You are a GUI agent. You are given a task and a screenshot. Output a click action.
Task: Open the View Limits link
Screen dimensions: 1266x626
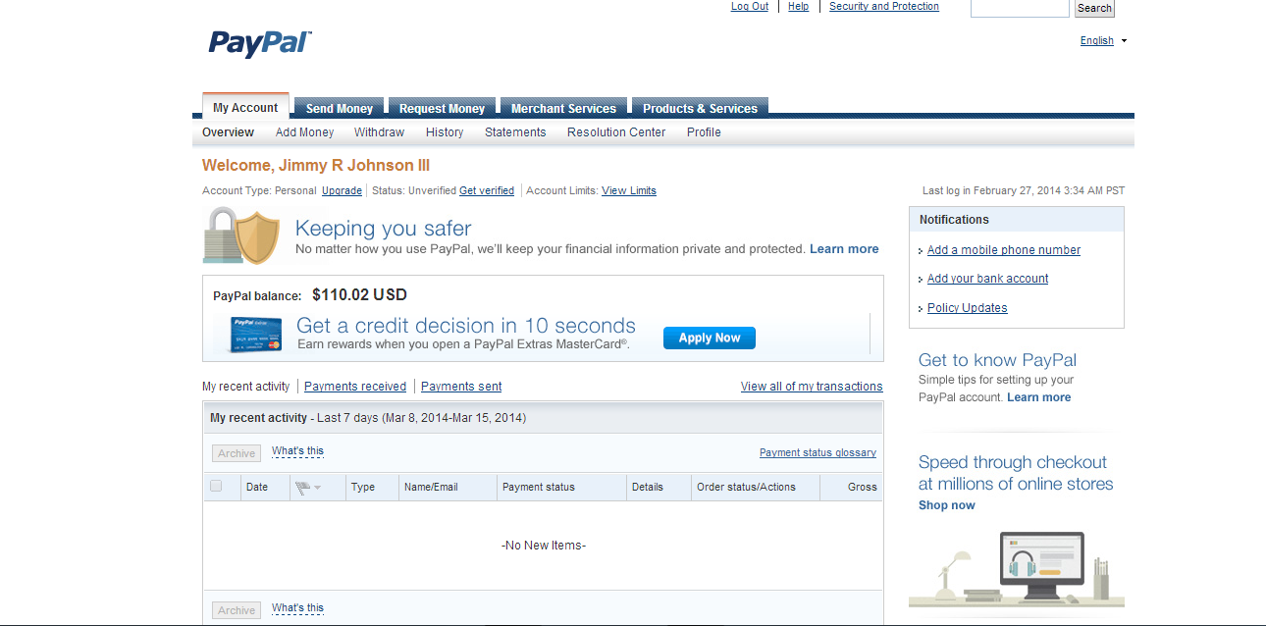pos(629,191)
